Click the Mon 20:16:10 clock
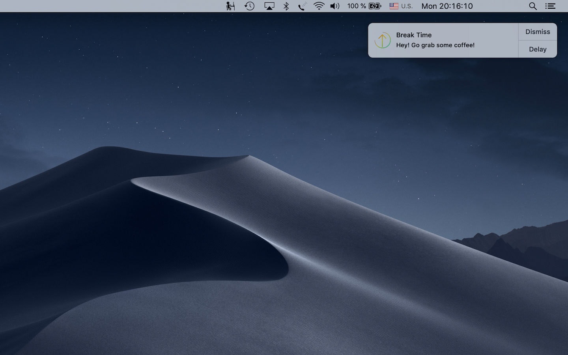Viewport: 568px width, 355px height. (447, 6)
